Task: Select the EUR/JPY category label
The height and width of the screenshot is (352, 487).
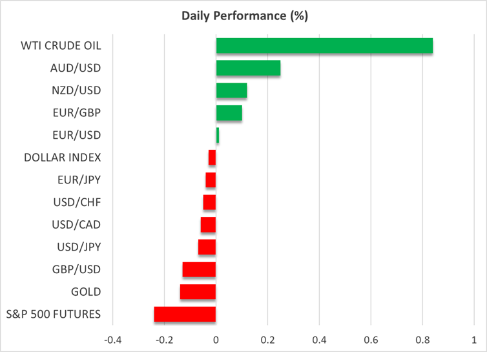Action: [x=79, y=180]
